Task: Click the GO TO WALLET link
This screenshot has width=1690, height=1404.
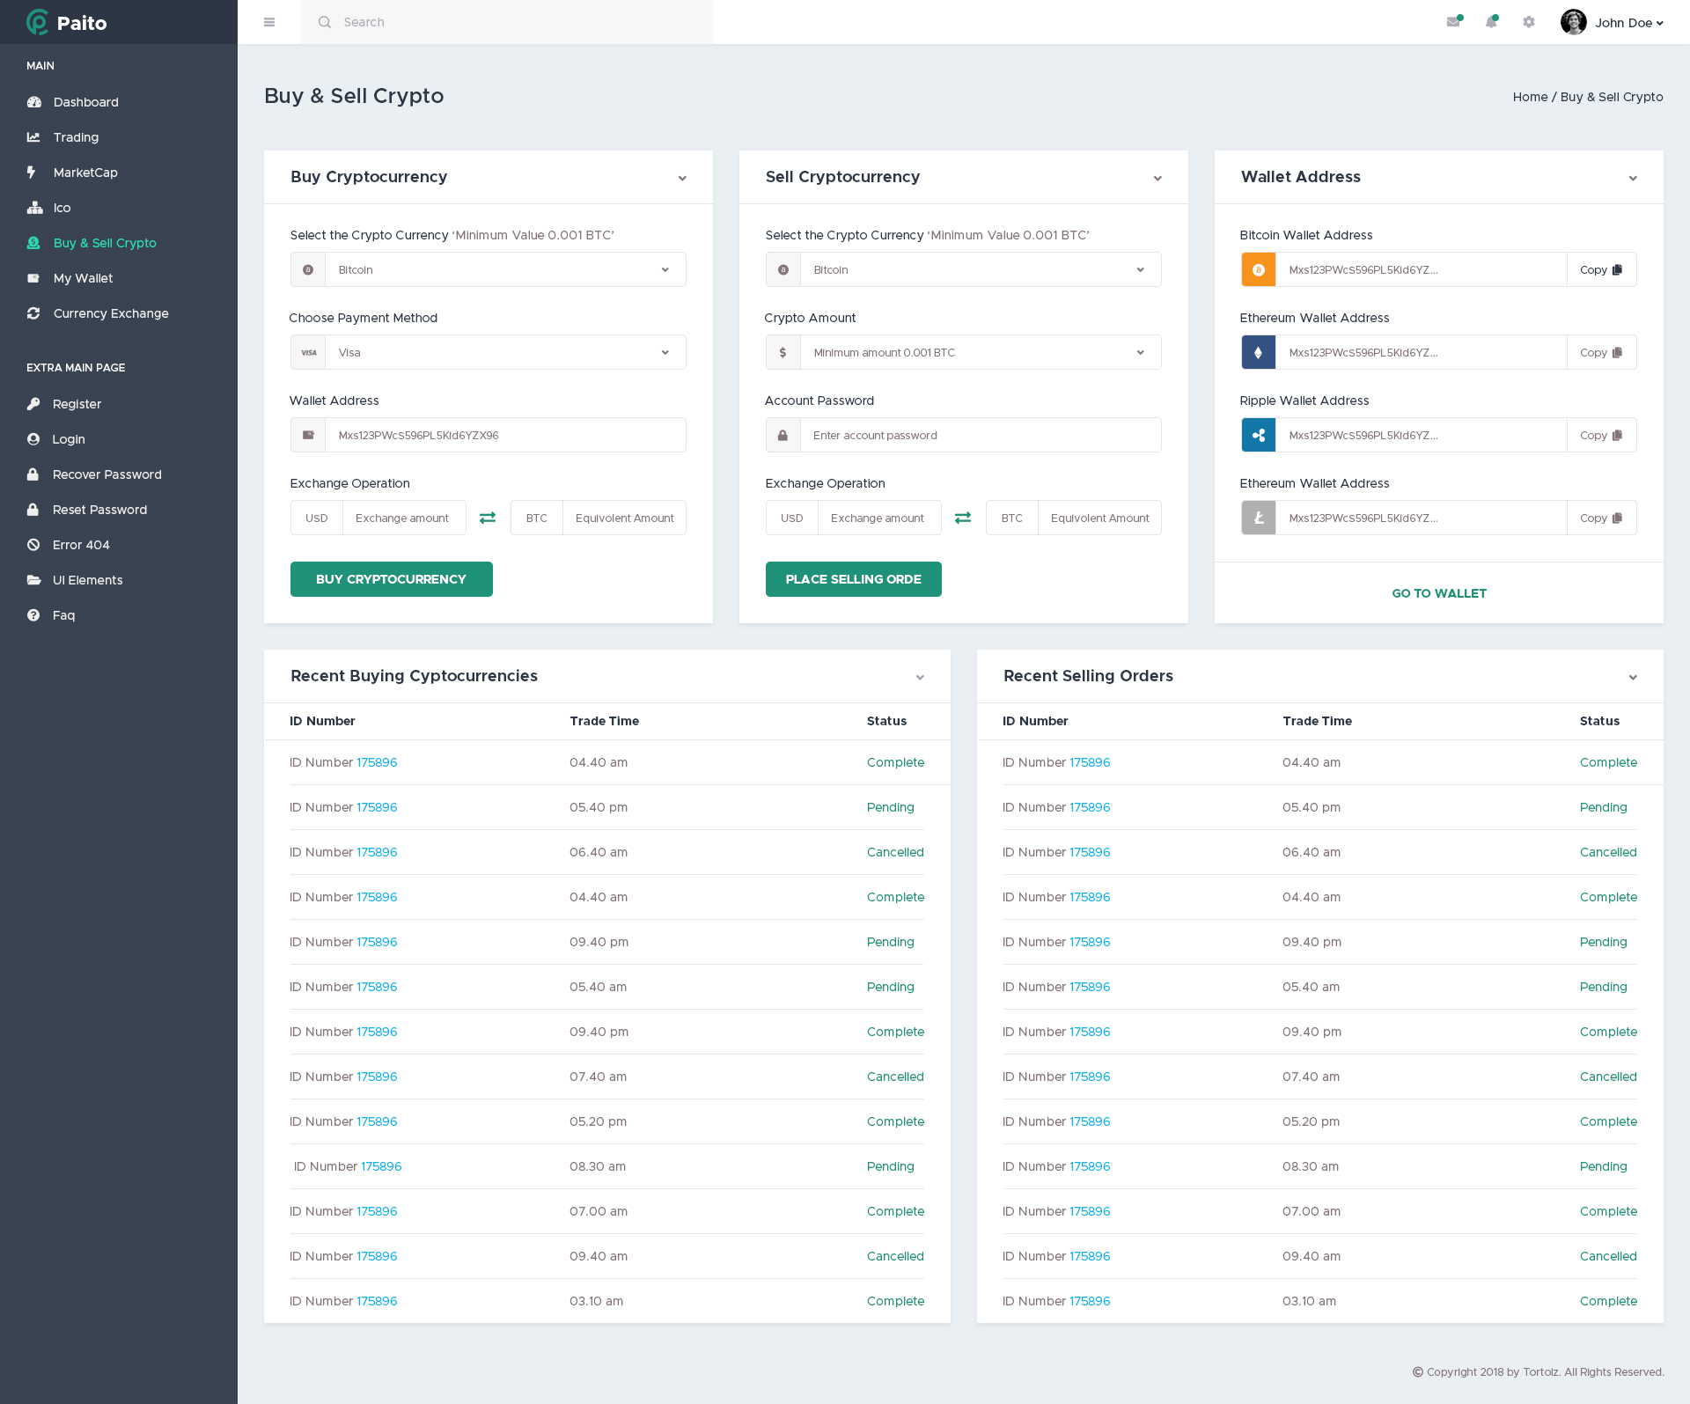Action: 1438,593
